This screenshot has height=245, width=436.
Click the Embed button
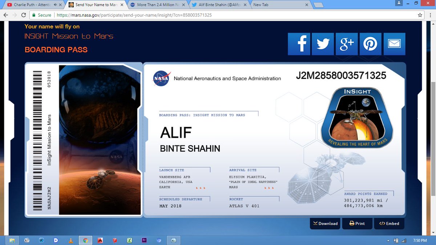click(x=389, y=224)
